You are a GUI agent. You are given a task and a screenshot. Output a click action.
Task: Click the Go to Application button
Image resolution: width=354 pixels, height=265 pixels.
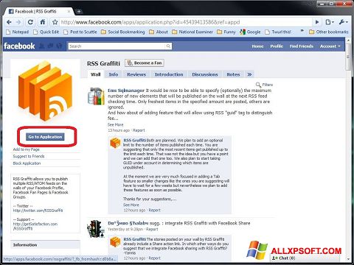[x=45, y=137]
